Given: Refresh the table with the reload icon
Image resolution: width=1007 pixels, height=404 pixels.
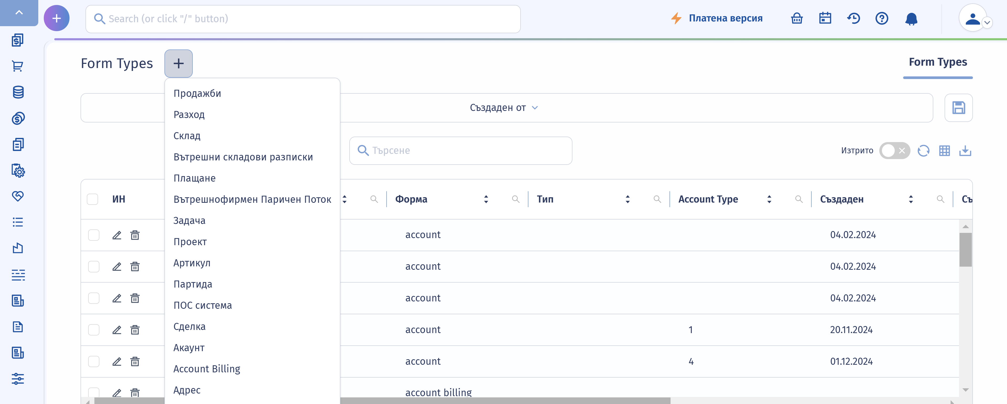Looking at the screenshot, I should 923,150.
